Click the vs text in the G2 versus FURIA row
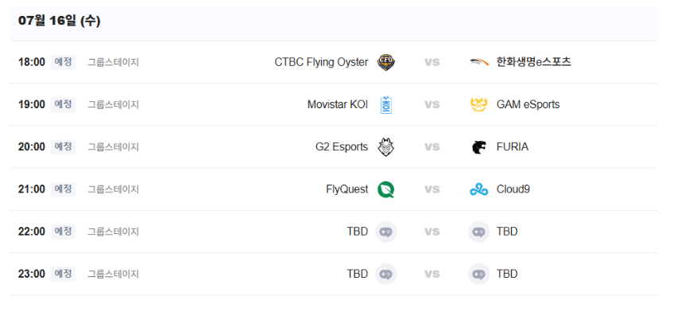 [432, 147]
